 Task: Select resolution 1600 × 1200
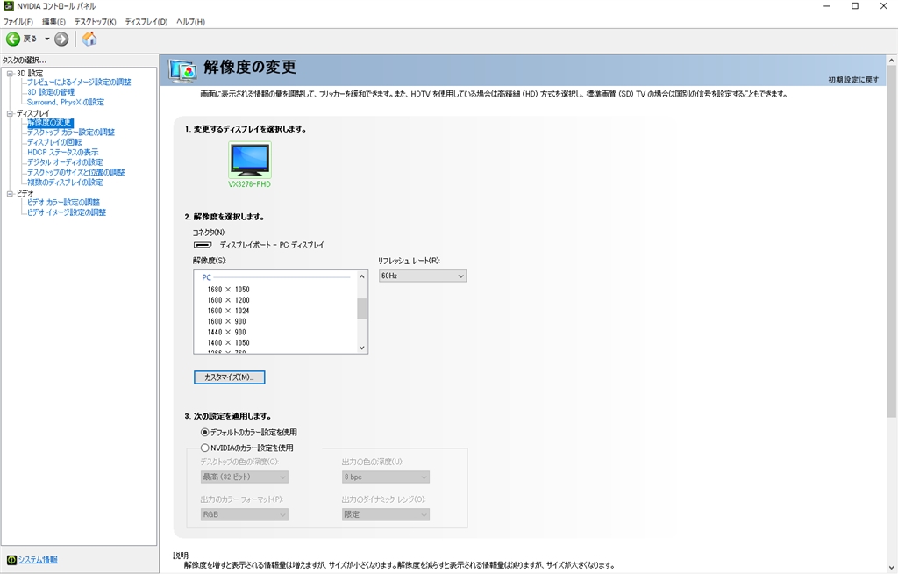coord(229,300)
